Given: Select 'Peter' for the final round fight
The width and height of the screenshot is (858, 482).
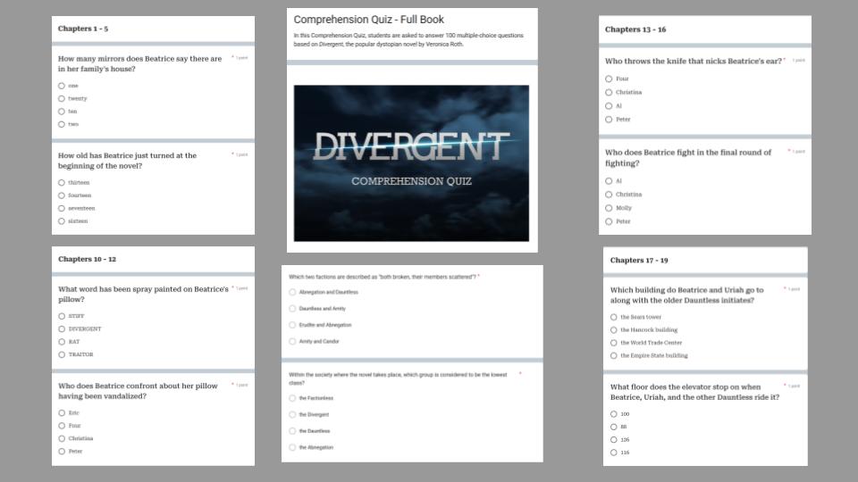Looking at the screenshot, I should tap(609, 222).
